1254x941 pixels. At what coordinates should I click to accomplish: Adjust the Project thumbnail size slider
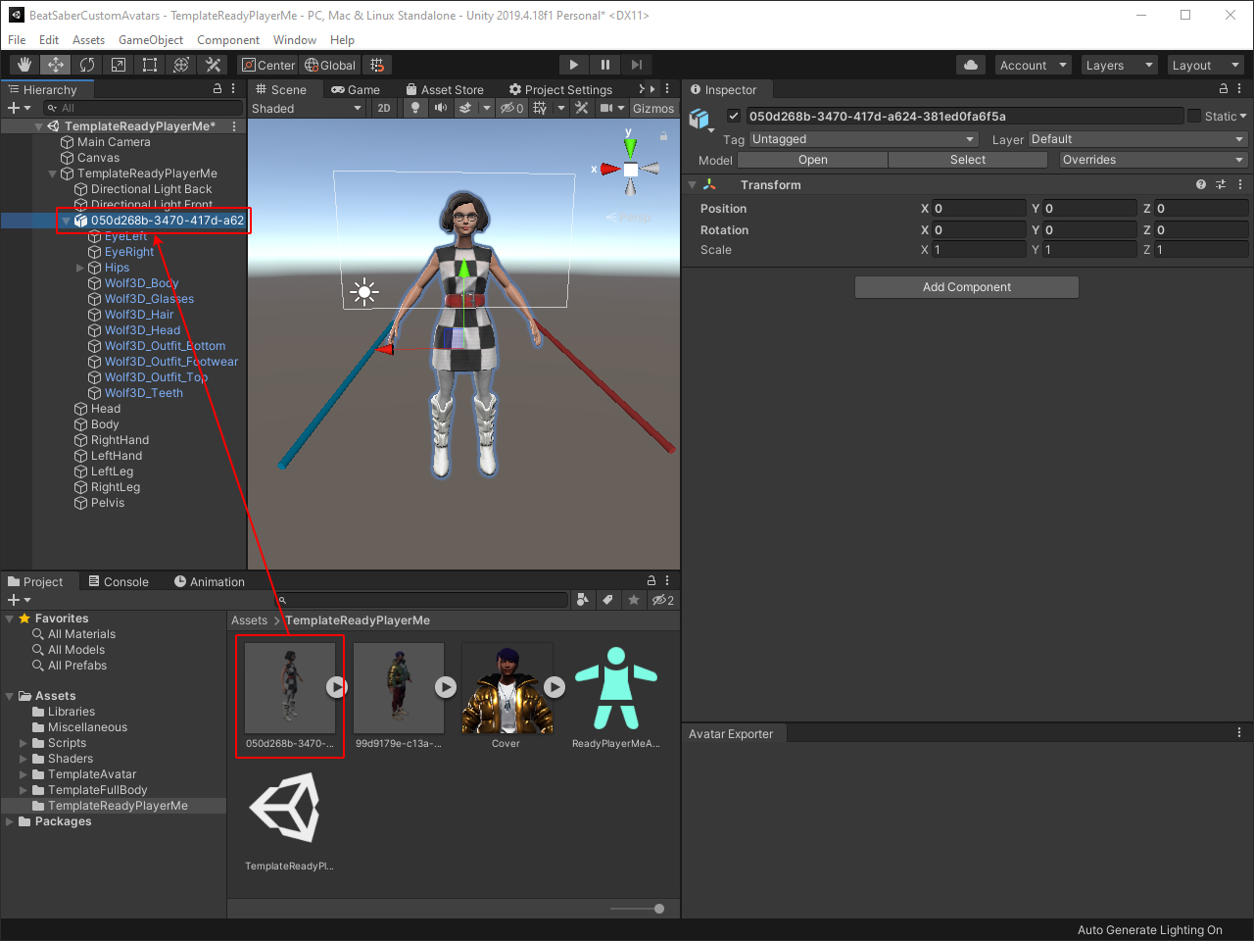tap(659, 909)
